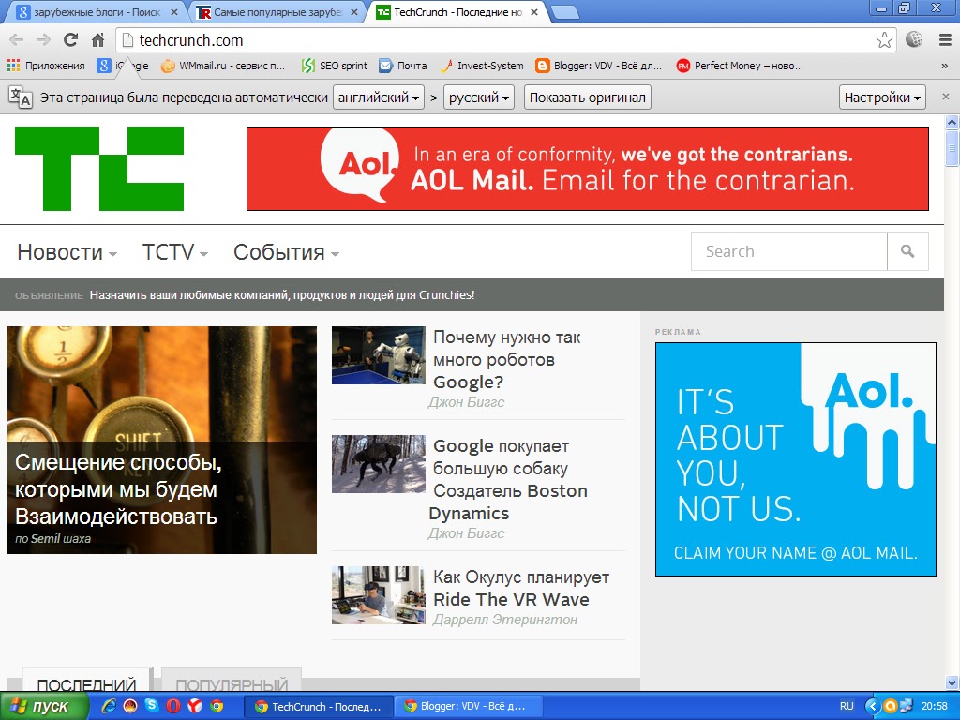Expand the TCTV menu
This screenshot has height=720, width=960.
click(x=175, y=251)
